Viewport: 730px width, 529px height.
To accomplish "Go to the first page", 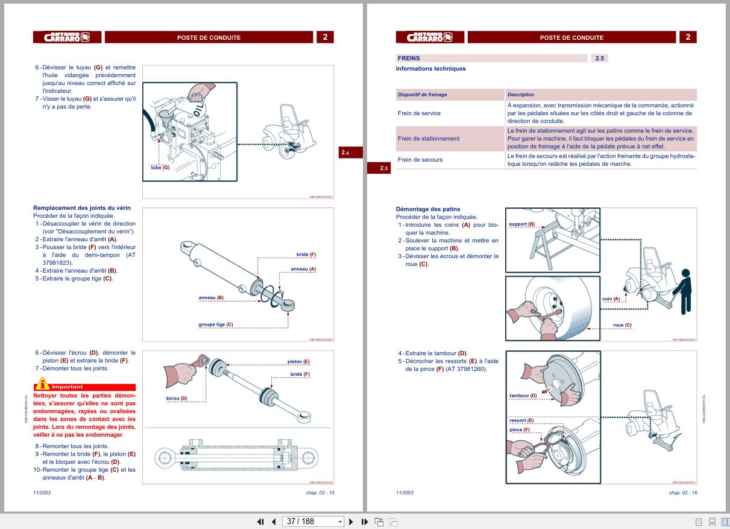I will pos(260,522).
